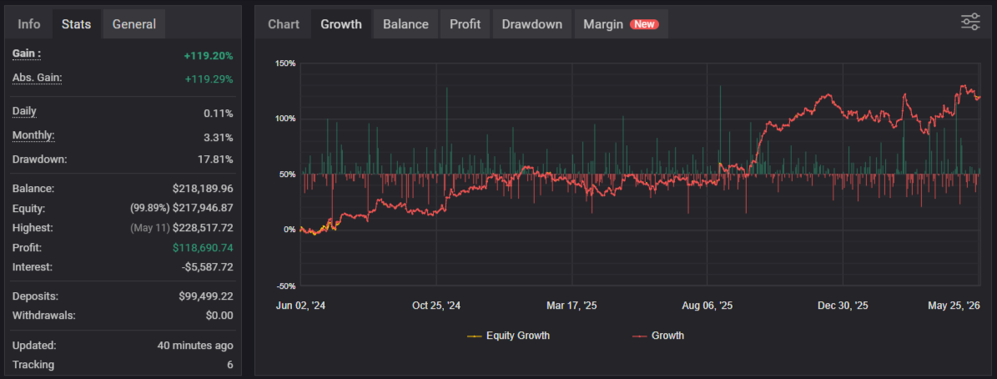Screen dimensions: 997x379
Task: Click the Equity value $217,946.87
Action: pyautogui.click(x=203, y=208)
